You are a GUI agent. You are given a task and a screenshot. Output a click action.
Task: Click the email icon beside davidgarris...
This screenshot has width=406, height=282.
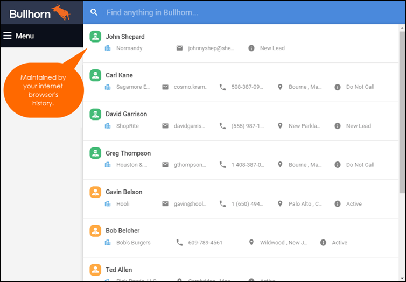click(165, 126)
